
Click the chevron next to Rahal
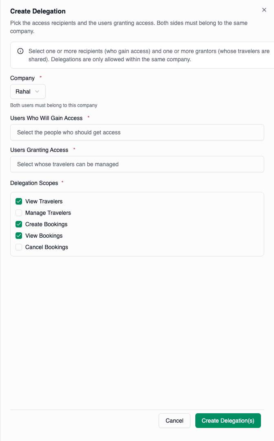[x=37, y=91]
